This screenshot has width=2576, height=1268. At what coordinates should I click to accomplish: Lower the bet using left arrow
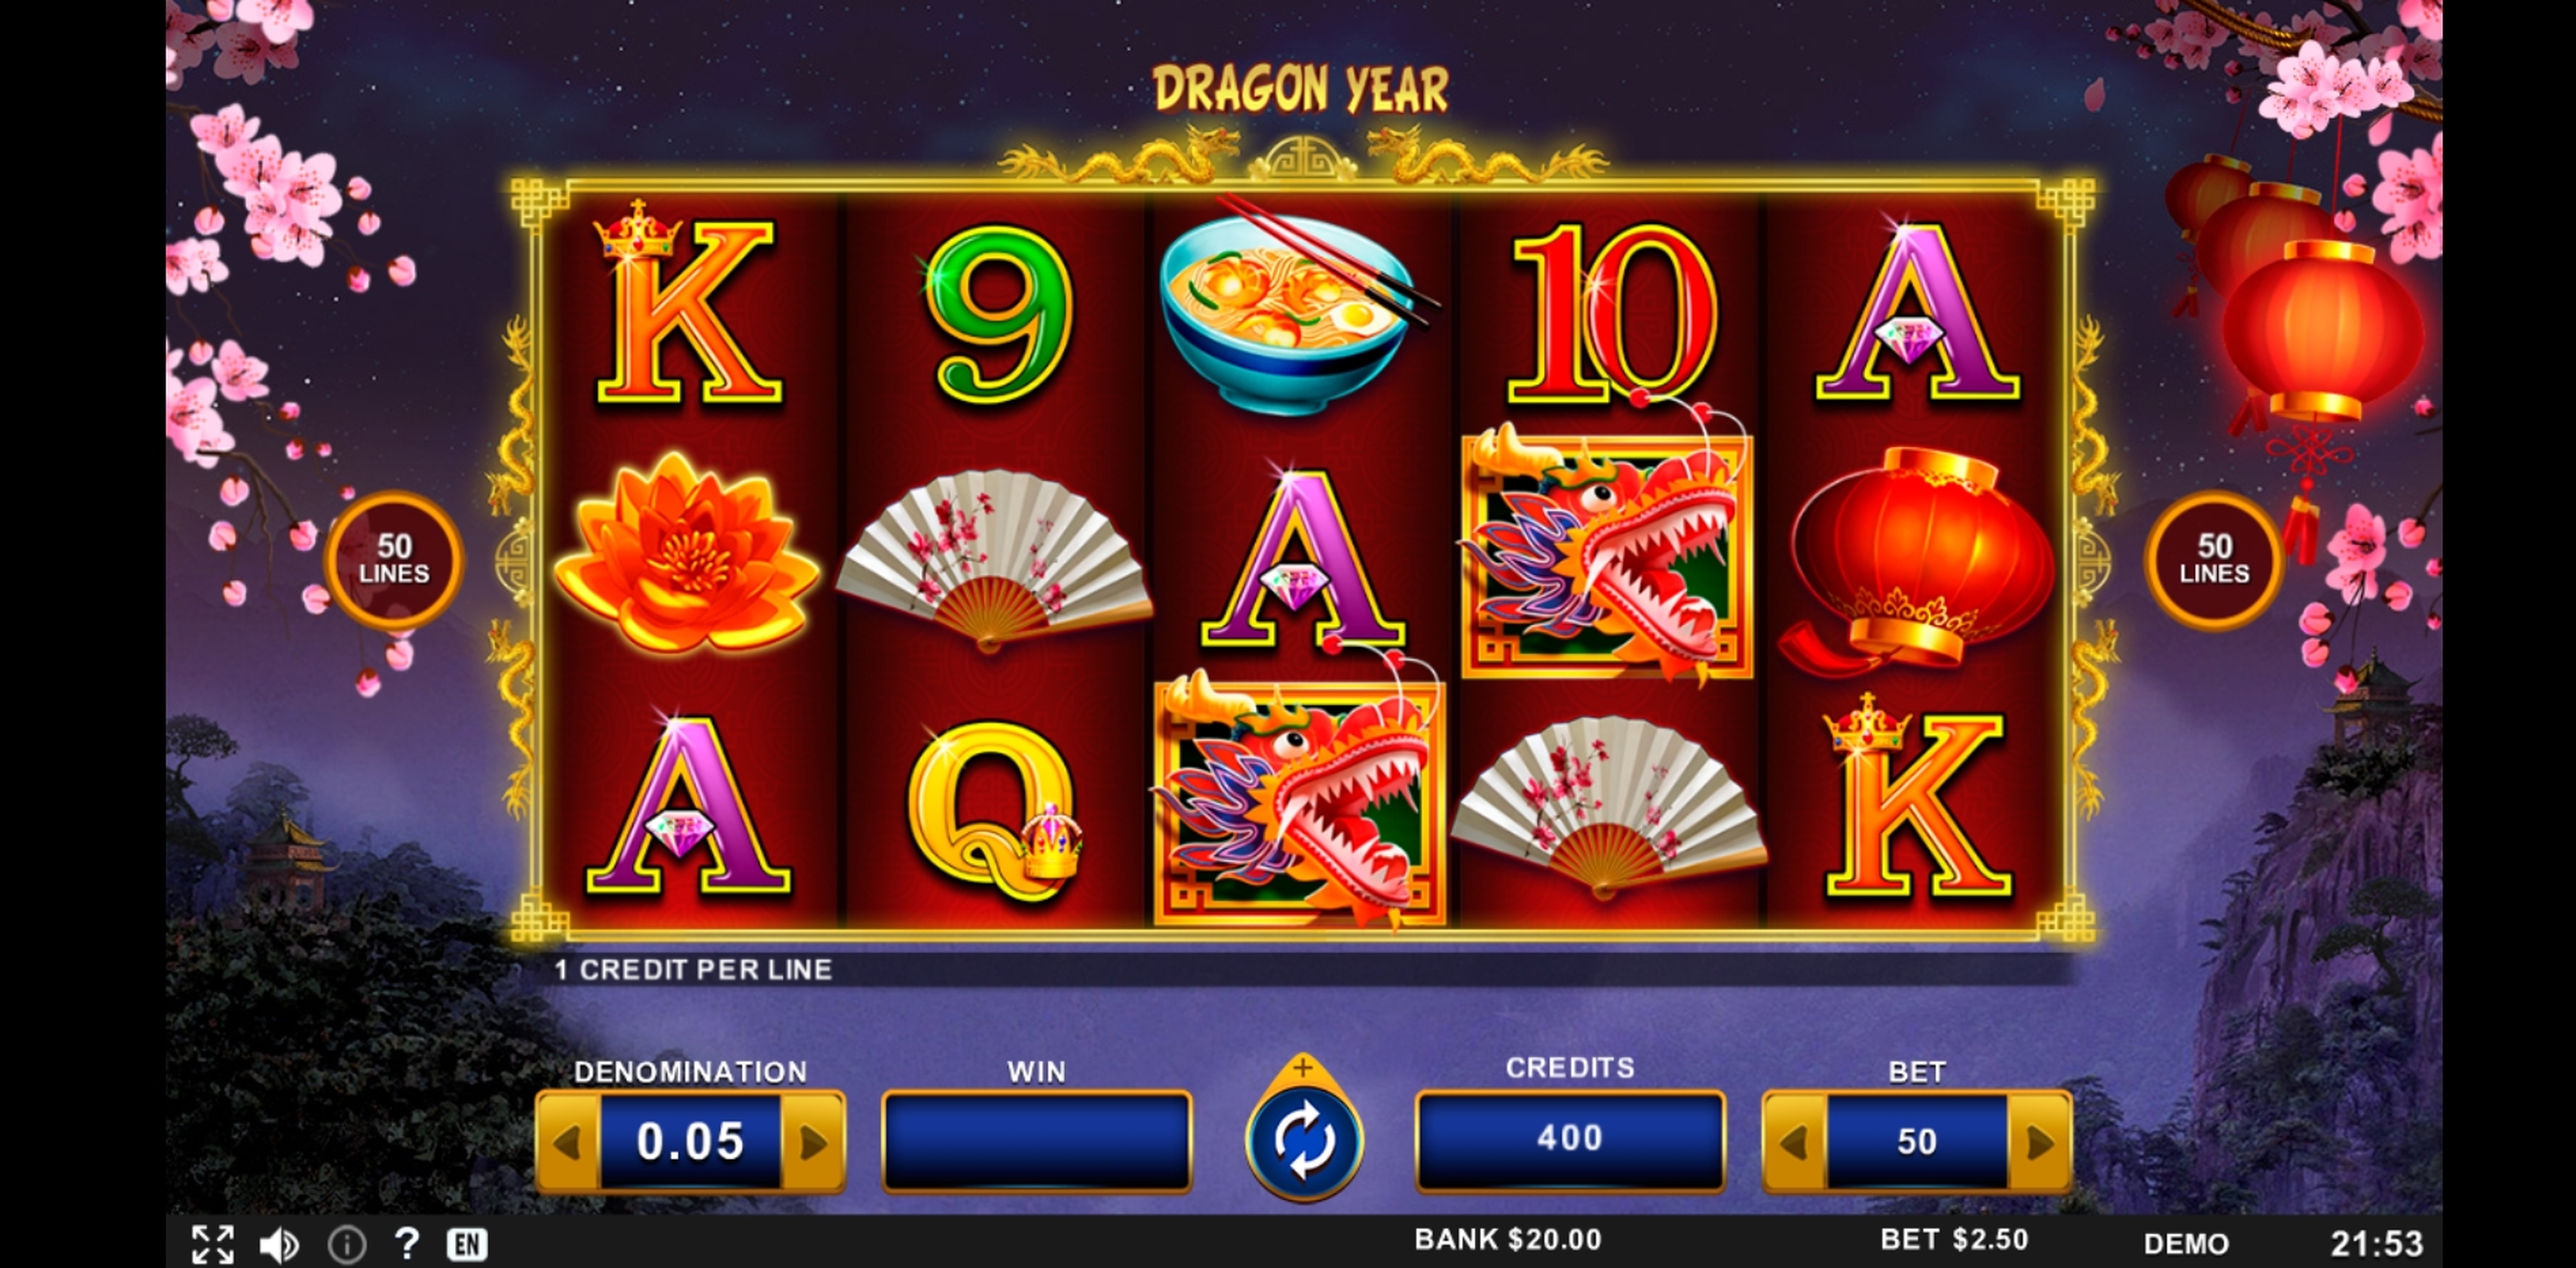pyautogui.click(x=1794, y=1141)
